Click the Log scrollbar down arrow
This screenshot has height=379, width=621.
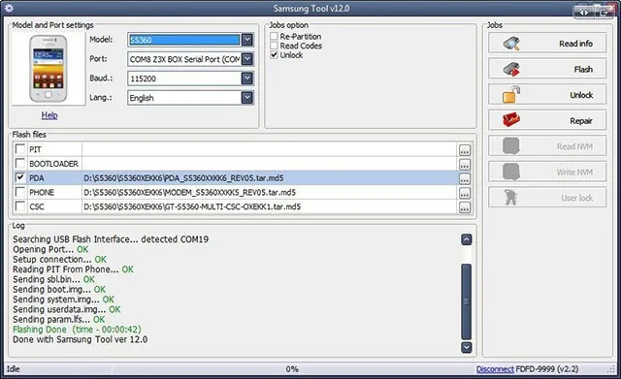pyautogui.click(x=467, y=347)
